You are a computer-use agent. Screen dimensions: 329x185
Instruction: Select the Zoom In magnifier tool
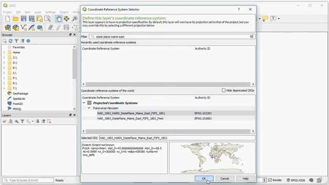(75, 18)
